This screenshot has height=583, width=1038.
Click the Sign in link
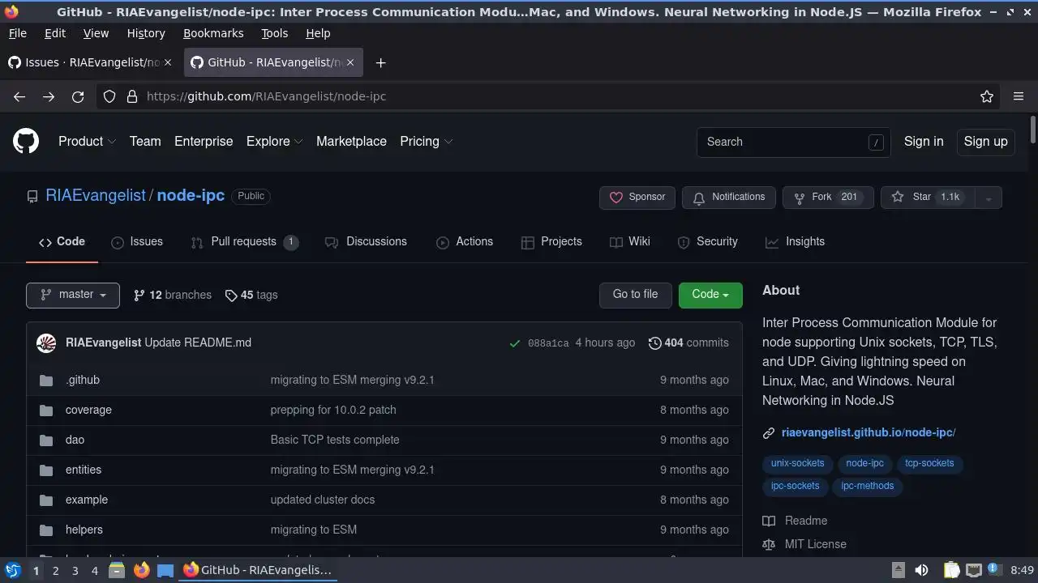pos(924,141)
